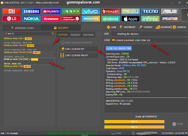Click the [USB 1.0] ERASE FRP log header
Viewport: 188px width, 136px height.
[x=119, y=48]
